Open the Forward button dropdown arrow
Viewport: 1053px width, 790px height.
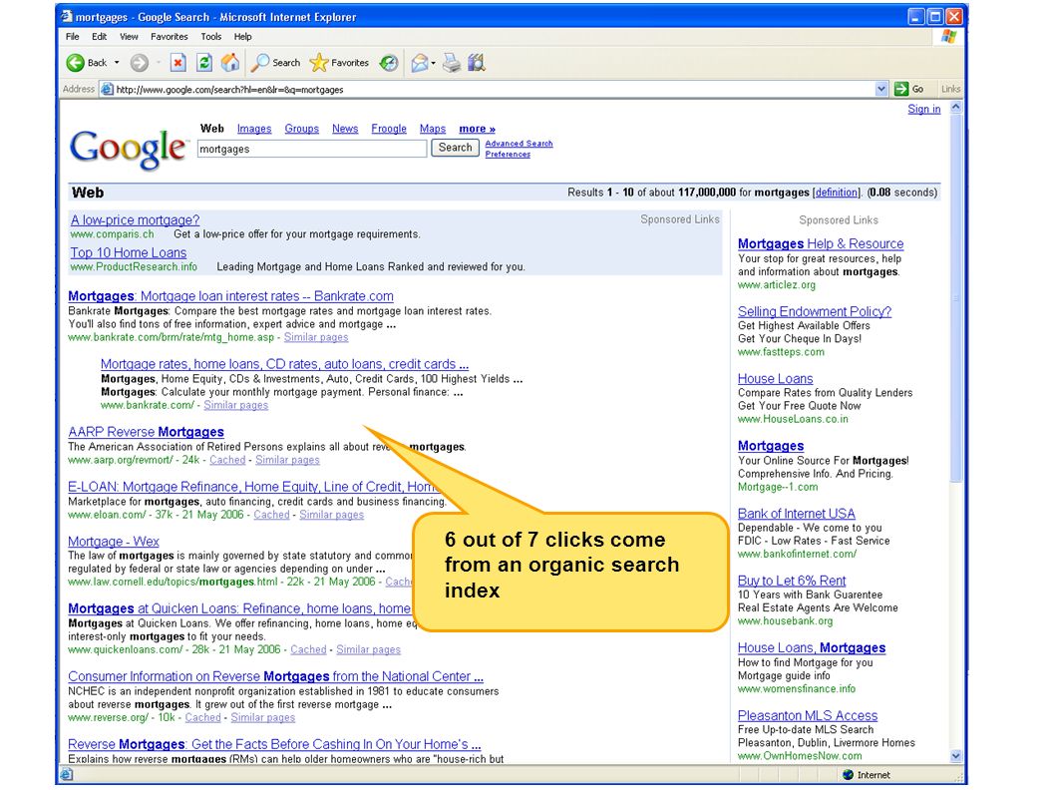coord(159,63)
